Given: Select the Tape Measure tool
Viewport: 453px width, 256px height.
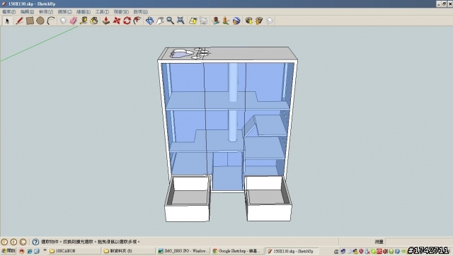Looking at the screenshot, I should [84, 21].
